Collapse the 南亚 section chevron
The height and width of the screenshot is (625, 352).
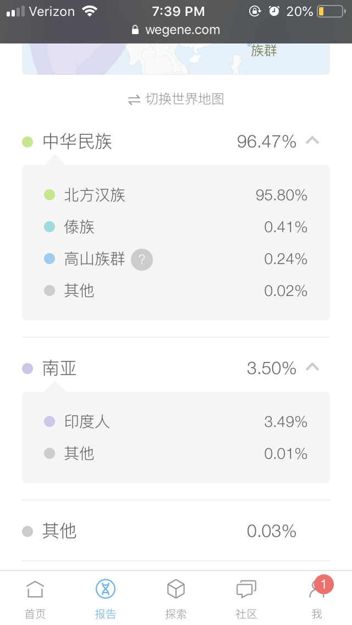312,367
